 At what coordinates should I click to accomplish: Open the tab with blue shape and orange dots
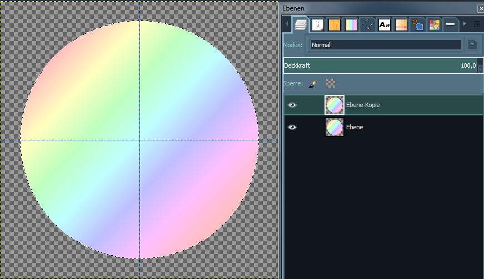[418, 24]
